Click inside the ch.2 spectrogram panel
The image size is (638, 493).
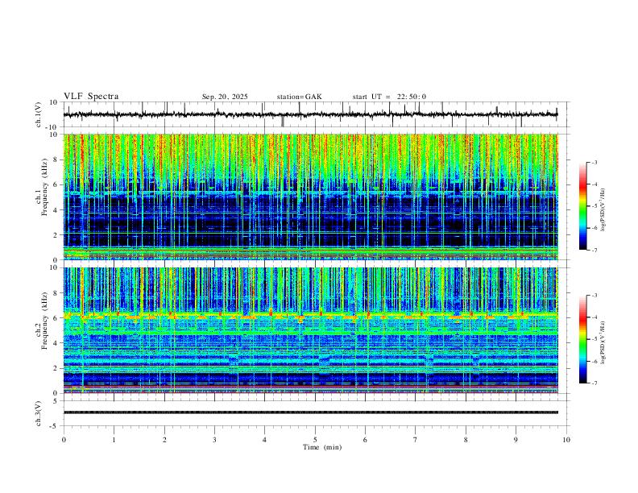coord(310,330)
